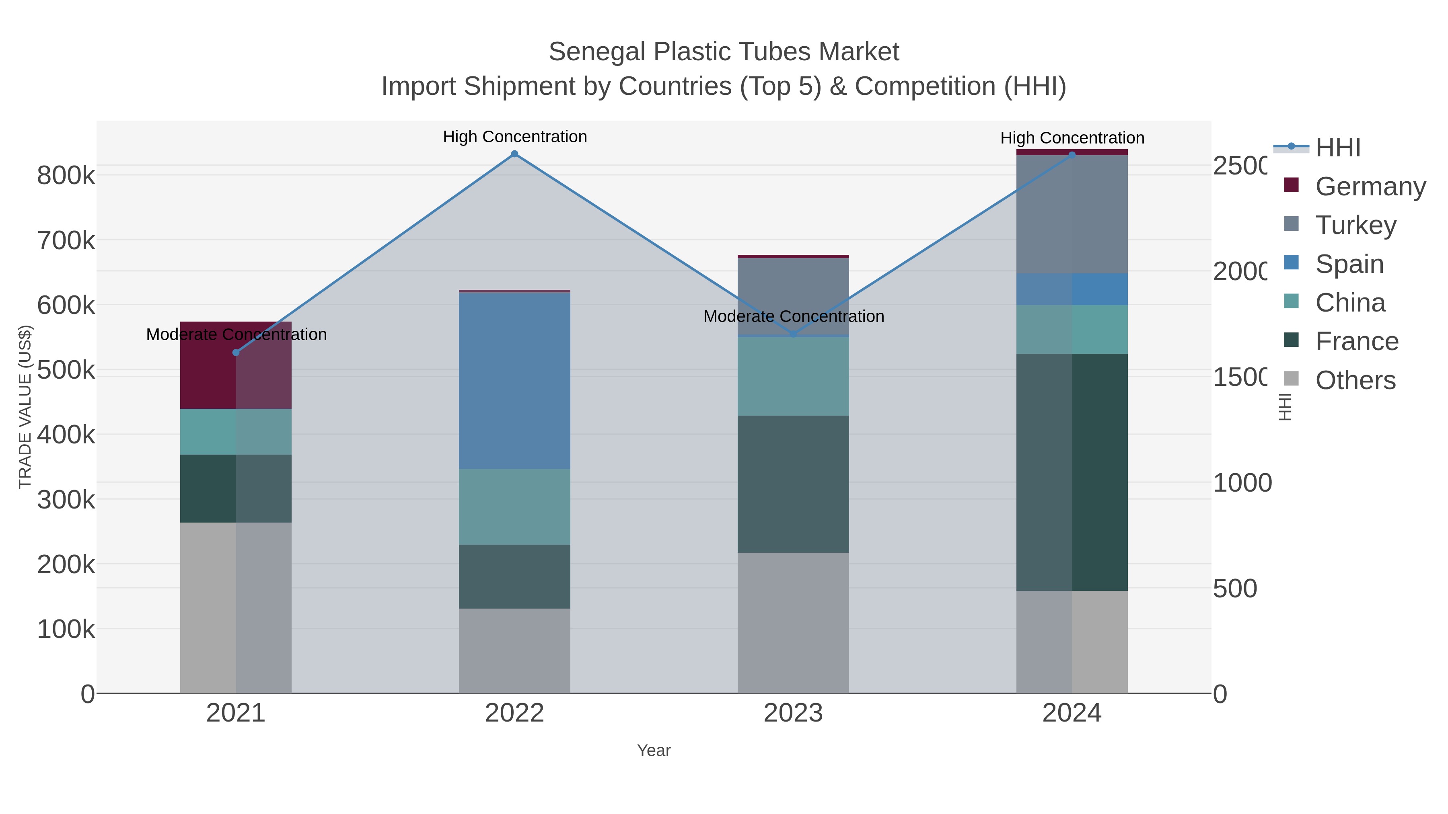This screenshot has height=814, width=1448.
Task: Click the 1000 tick on HHI axis
Action: pyautogui.click(x=1242, y=483)
